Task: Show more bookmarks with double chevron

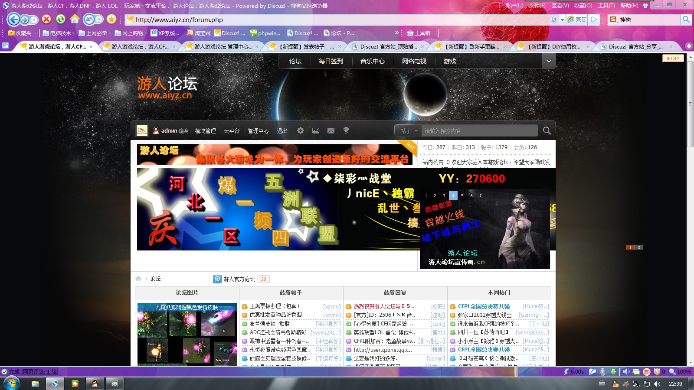Action: pos(396,33)
